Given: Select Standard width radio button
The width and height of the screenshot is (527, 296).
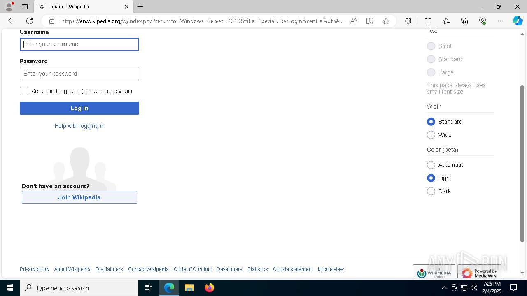Looking at the screenshot, I should tap(431, 122).
